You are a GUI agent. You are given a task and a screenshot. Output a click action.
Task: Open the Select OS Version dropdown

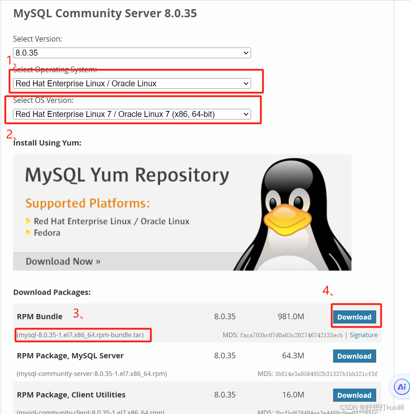132,114
